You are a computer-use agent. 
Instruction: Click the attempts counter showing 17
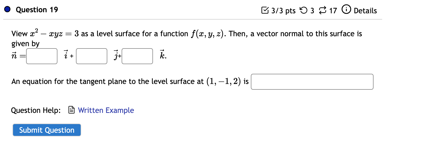(x=333, y=11)
